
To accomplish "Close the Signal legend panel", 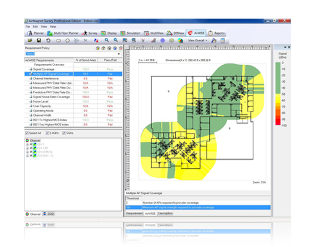I will click(289, 47).
